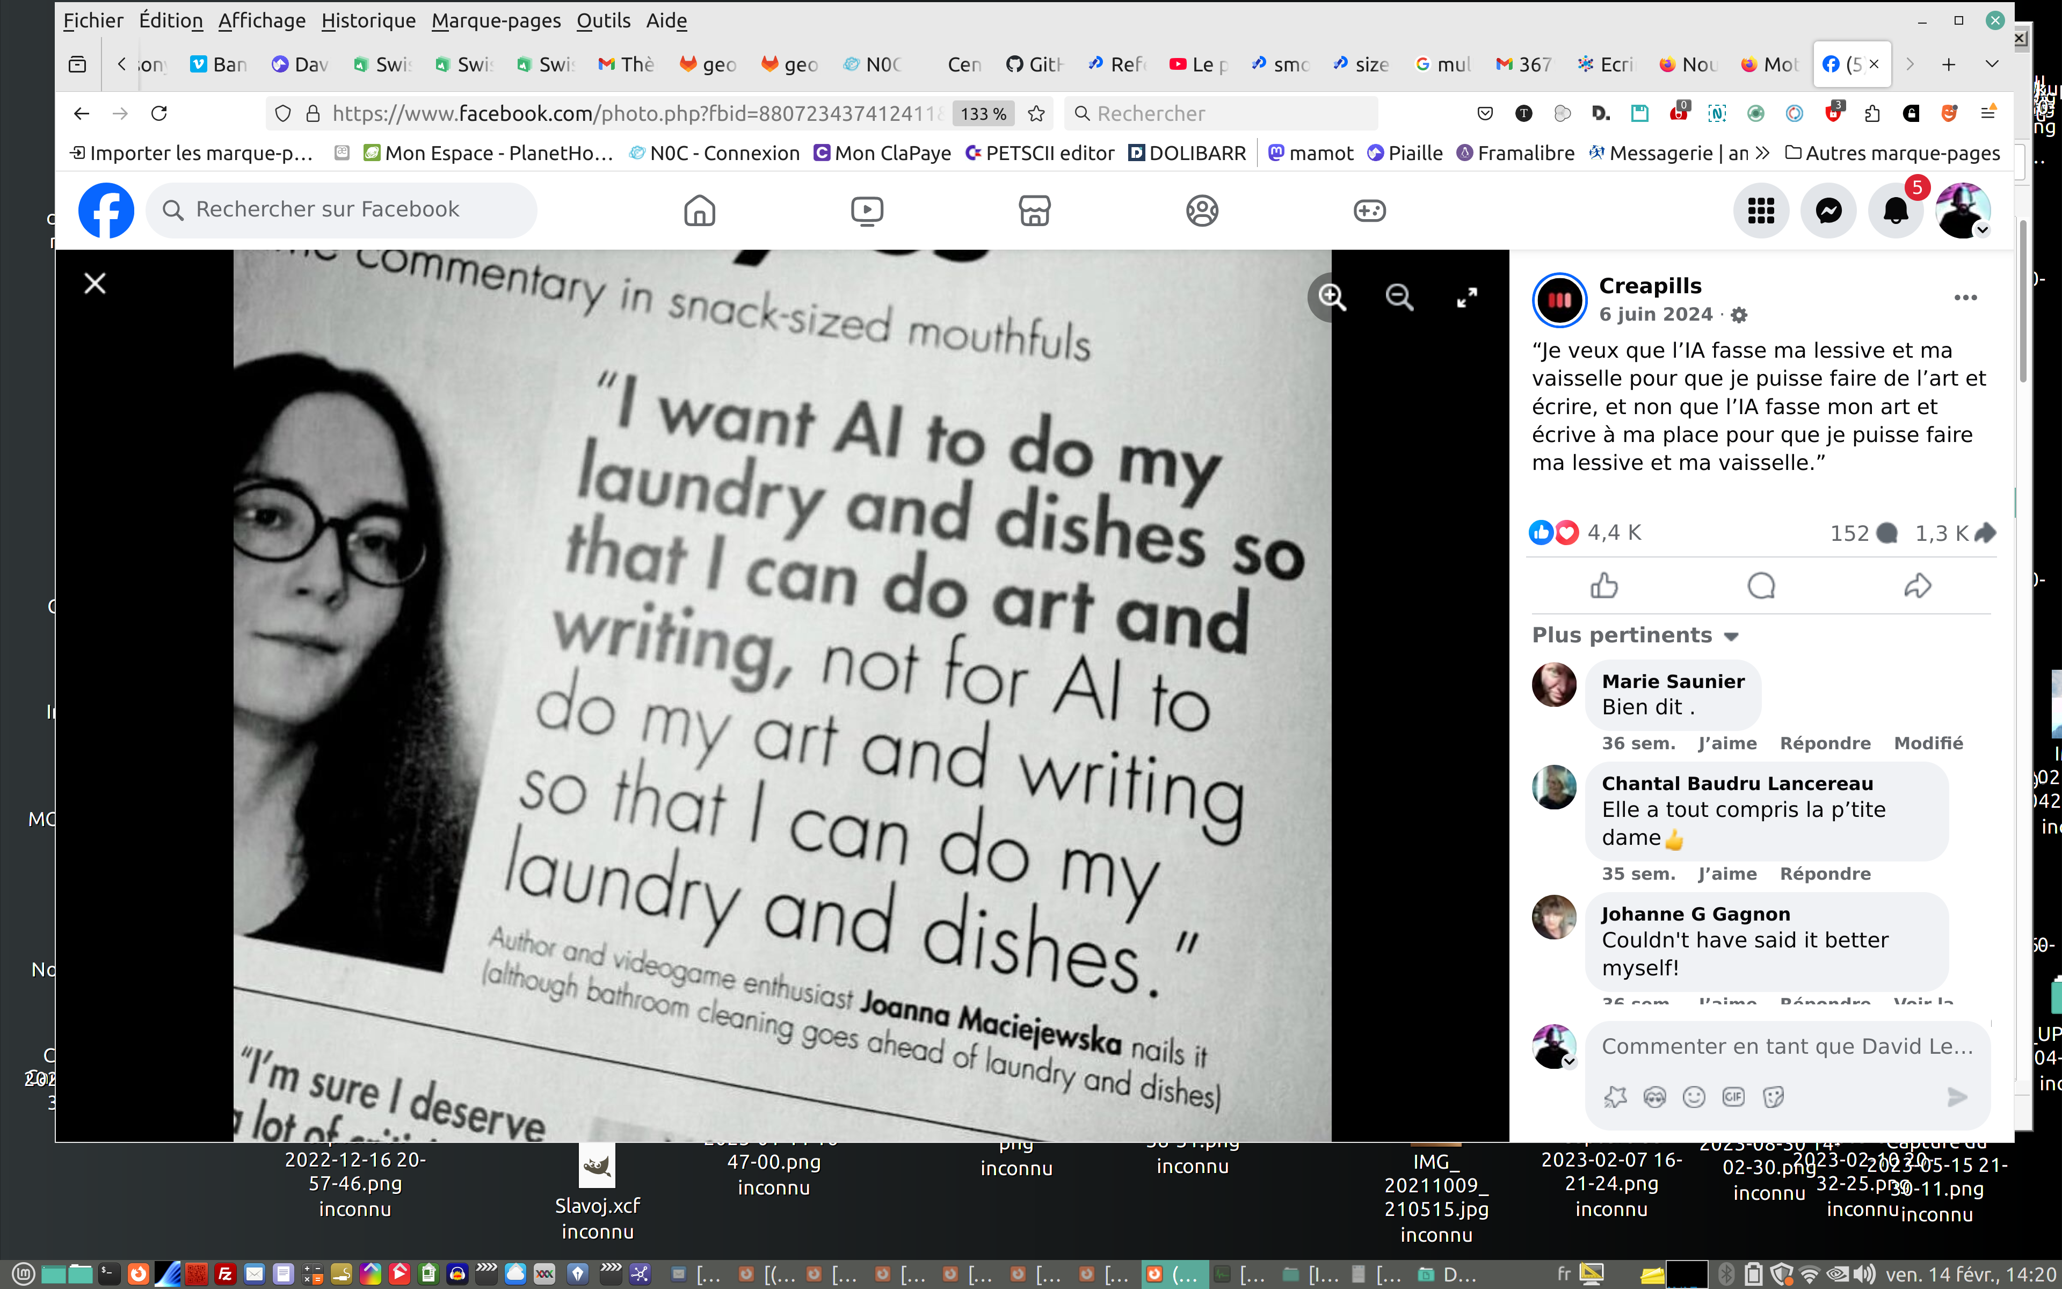The height and width of the screenshot is (1289, 2062).
Task: Reply to Chantal Baudru Lancereau's comment
Action: [1825, 874]
